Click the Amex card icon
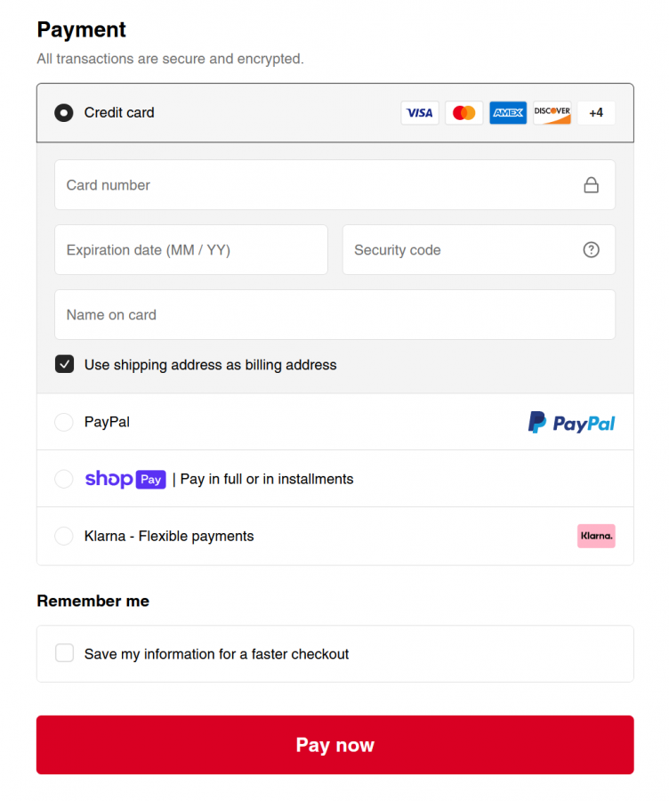Screen dimensions: 669x801 [507, 113]
